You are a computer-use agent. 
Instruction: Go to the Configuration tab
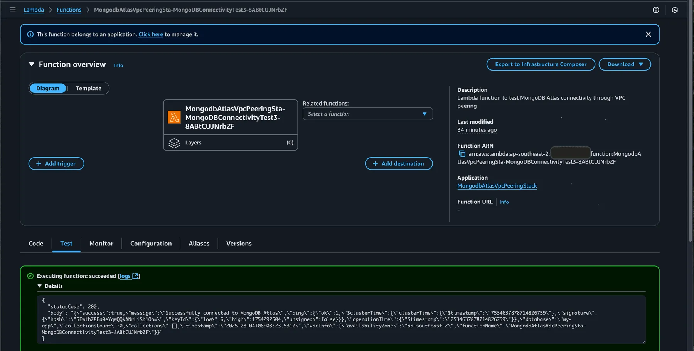(151, 244)
